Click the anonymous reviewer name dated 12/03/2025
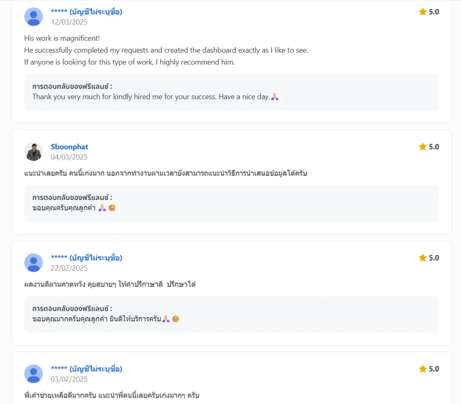Image resolution: width=461 pixels, height=404 pixels. (x=86, y=12)
